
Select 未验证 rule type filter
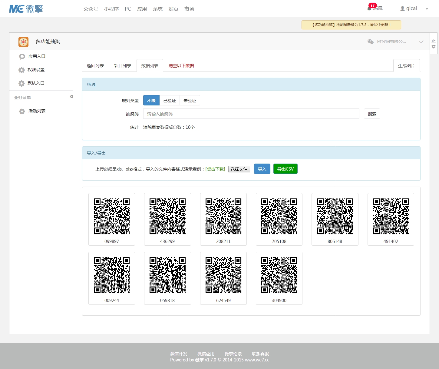pos(190,101)
